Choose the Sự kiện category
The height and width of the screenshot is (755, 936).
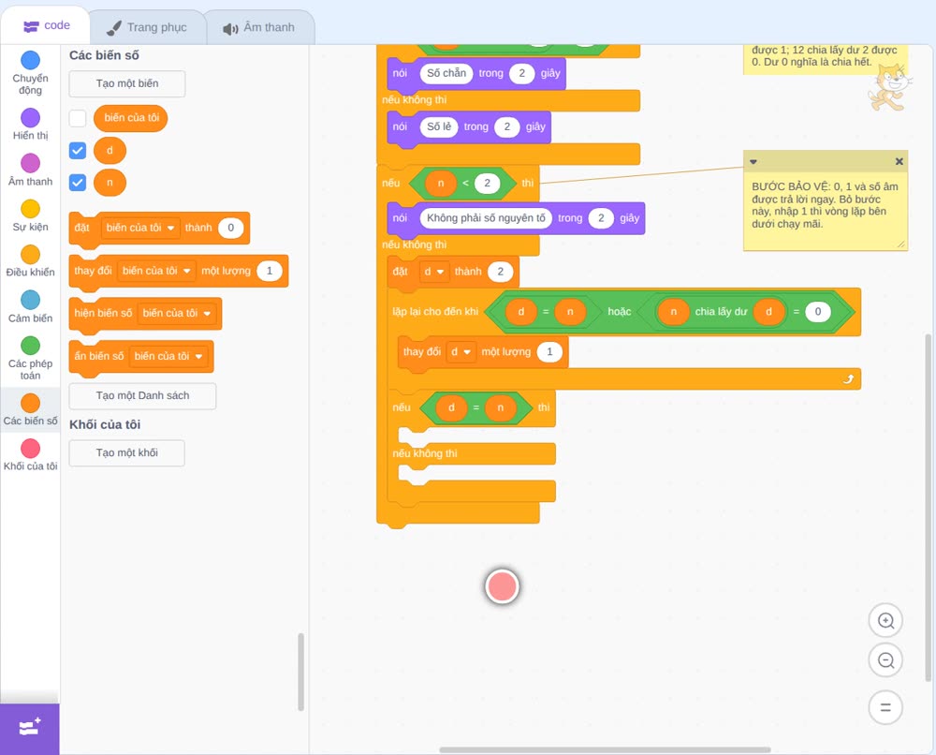[x=31, y=215]
